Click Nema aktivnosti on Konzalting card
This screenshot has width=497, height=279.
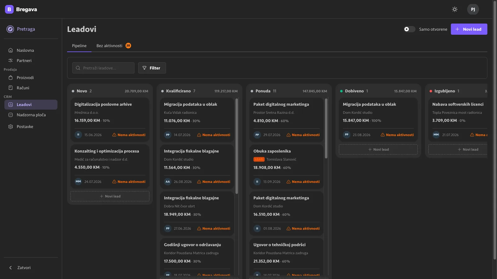point(129,182)
